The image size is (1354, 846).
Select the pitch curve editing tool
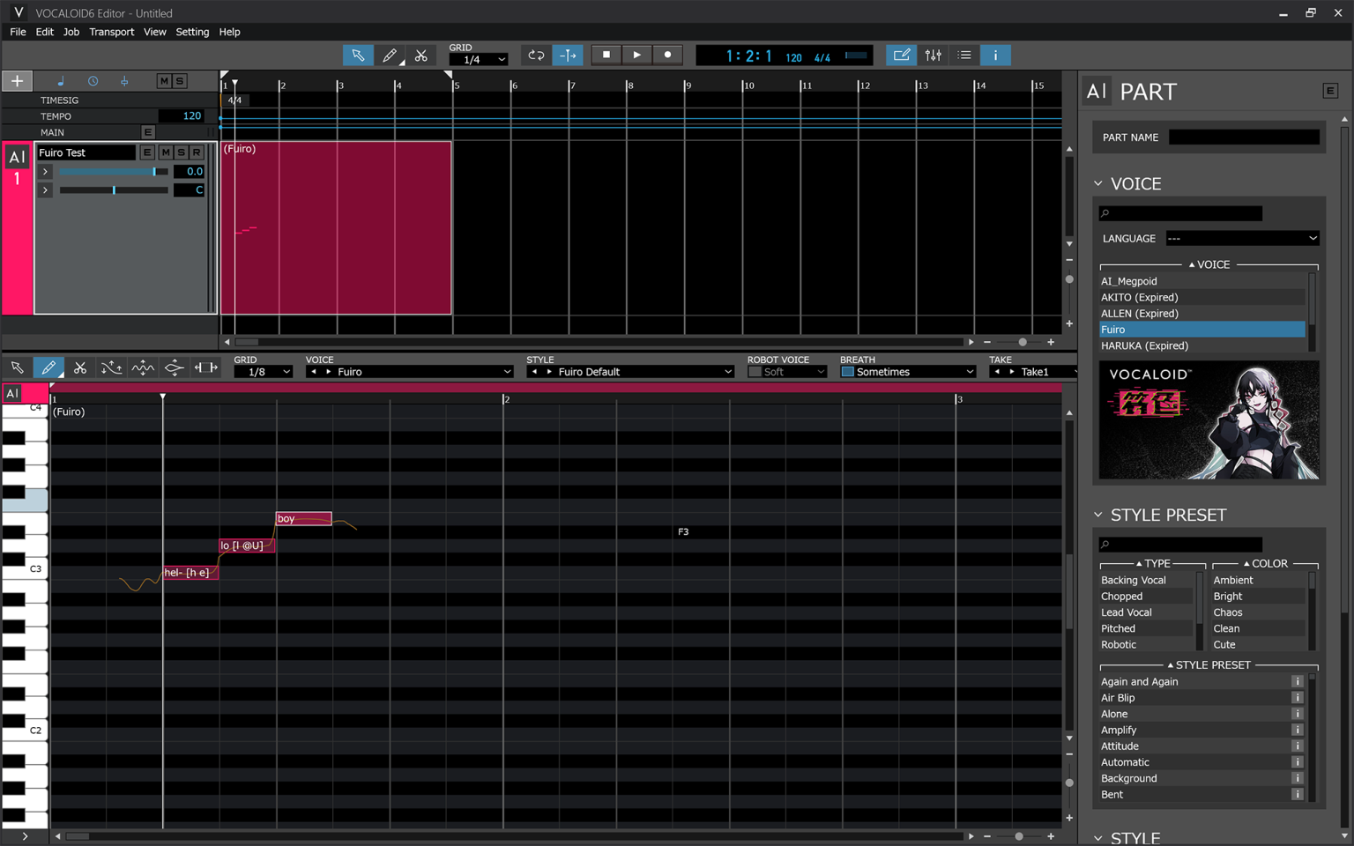(x=111, y=367)
